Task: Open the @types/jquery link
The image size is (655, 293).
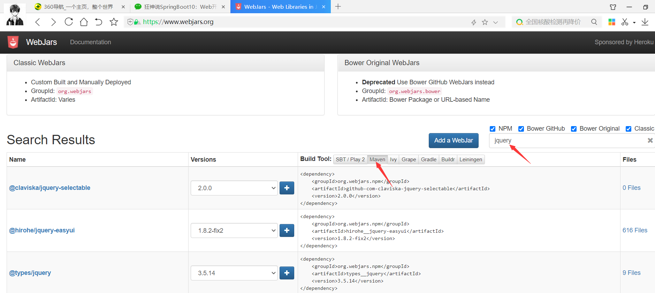Action: [x=30, y=273]
